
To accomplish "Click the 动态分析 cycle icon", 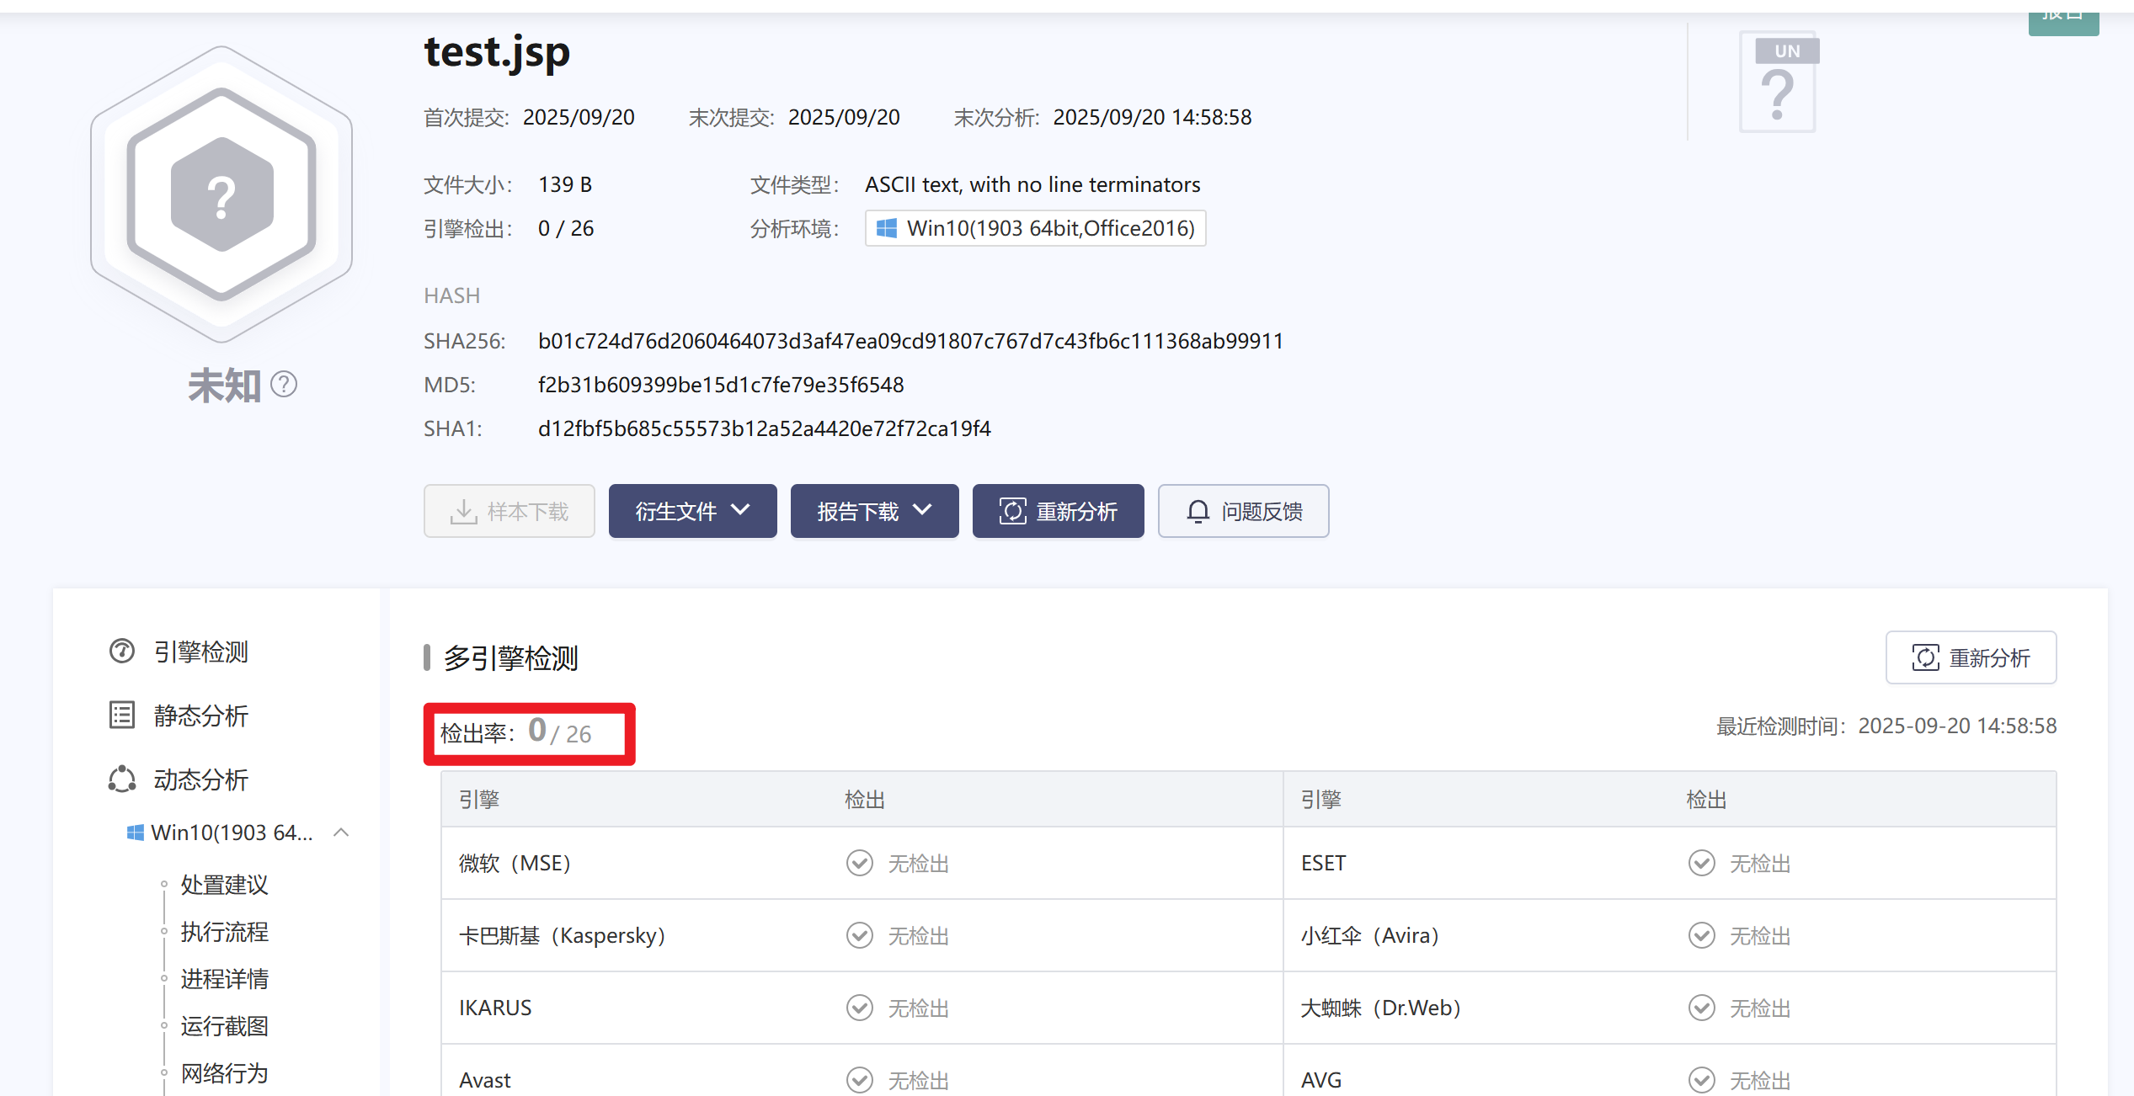I will [122, 779].
